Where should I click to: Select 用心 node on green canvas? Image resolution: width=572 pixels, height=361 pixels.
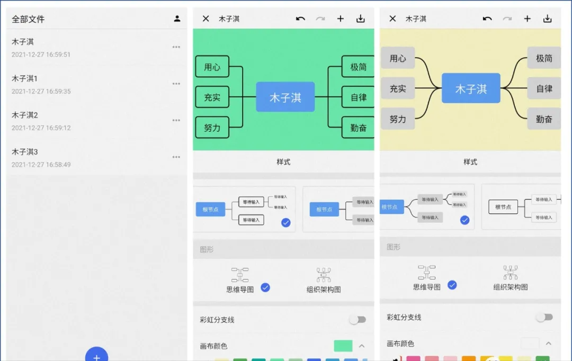tap(212, 67)
